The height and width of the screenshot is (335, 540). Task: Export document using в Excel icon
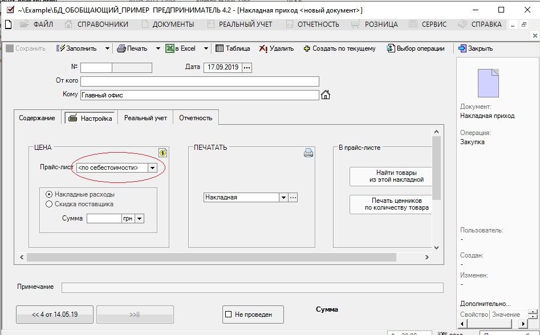coord(170,48)
